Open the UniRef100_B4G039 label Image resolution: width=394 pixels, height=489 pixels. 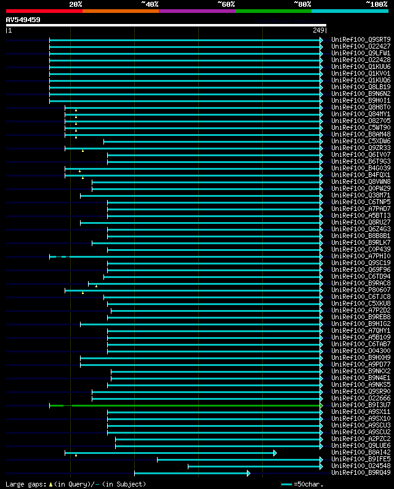tap(361, 168)
